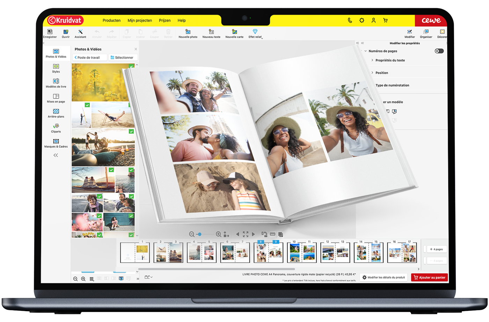Open the Cliparts sidebar panel

[x=56, y=128]
